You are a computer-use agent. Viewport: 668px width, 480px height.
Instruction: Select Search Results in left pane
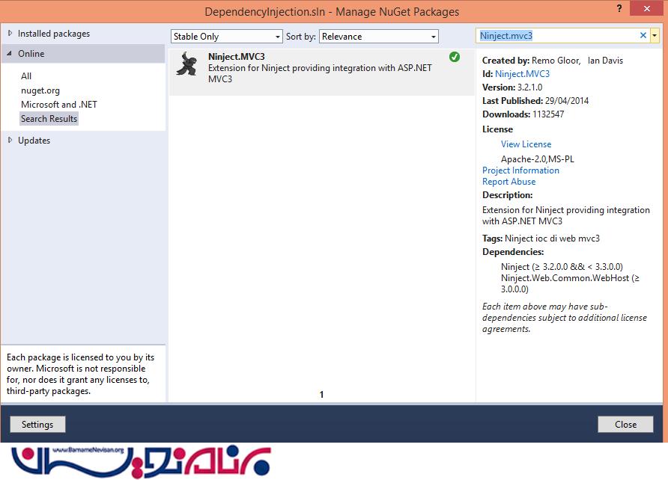point(49,119)
